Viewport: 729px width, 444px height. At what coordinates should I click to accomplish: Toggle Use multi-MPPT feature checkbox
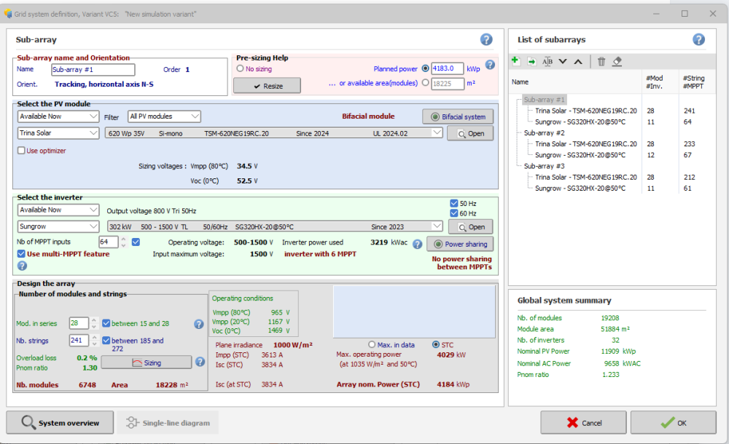click(21, 254)
